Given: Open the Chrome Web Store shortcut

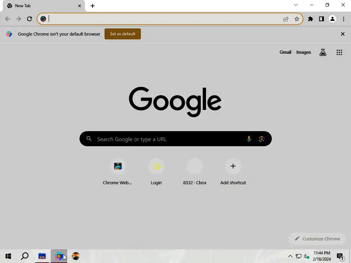Looking at the screenshot, I should (x=118, y=172).
